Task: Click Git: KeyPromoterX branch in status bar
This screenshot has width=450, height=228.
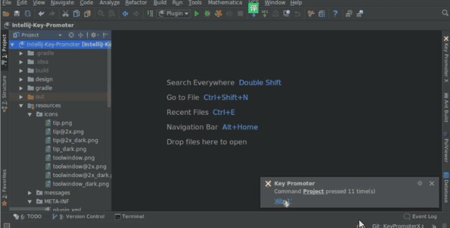Action: (398, 225)
